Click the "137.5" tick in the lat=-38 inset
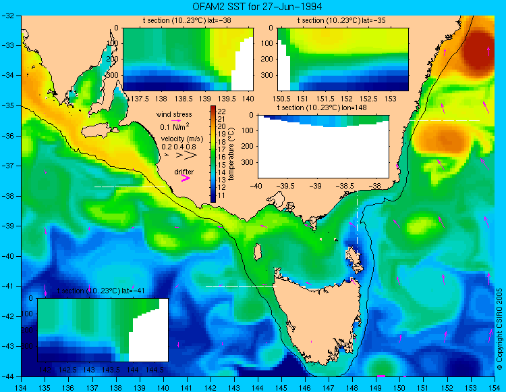The height and width of the screenshot is (392, 506). 140,99
